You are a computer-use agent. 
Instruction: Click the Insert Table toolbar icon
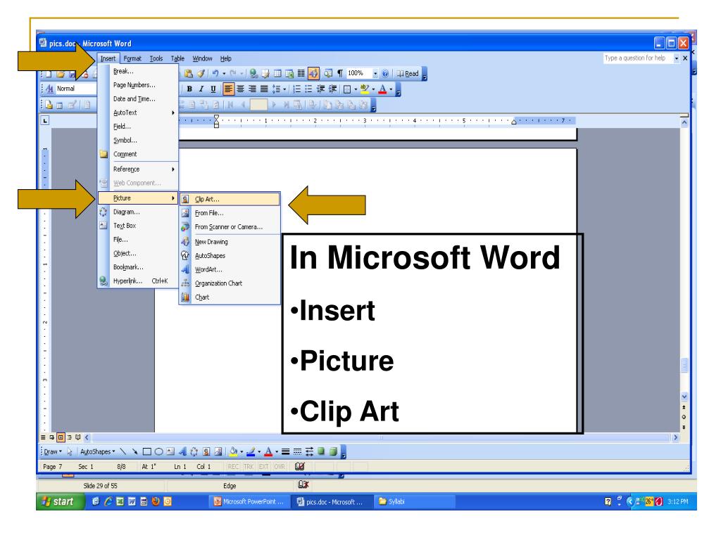(x=277, y=73)
